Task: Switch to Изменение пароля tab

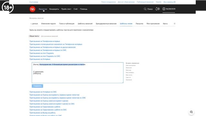Action: tap(48, 24)
